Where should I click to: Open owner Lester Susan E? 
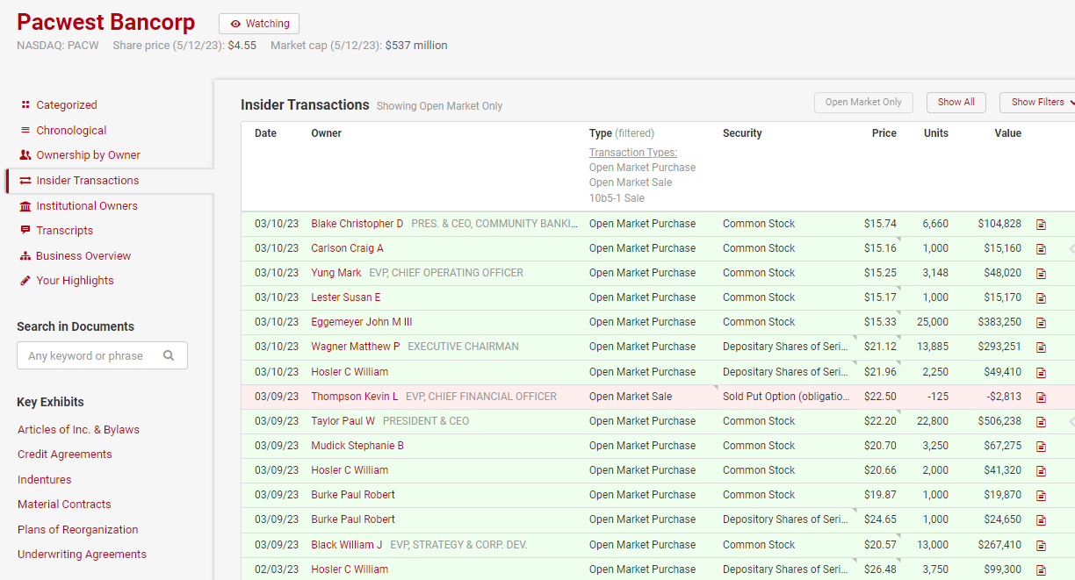346,297
